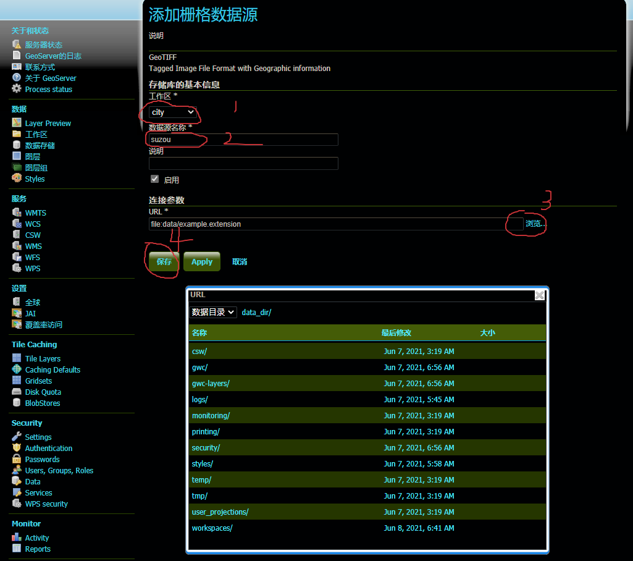This screenshot has width=633, height=561.
Task: Click the Layer Preview map icon
Action: [17, 122]
